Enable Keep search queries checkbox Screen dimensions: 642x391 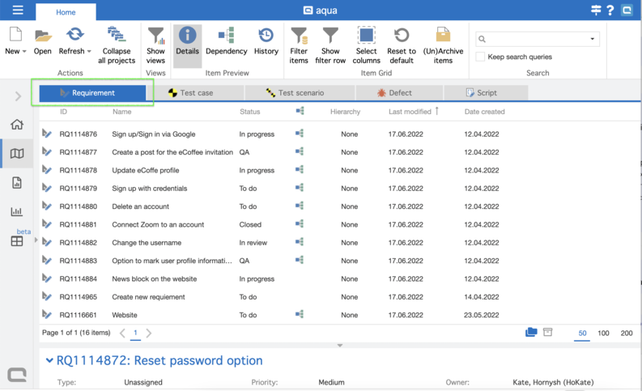tap(481, 57)
